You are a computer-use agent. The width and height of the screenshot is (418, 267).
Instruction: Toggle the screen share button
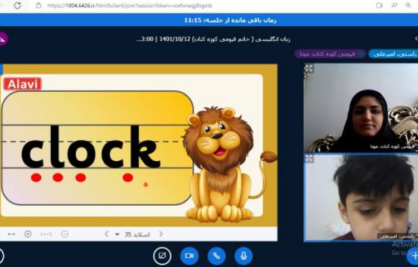(162, 256)
